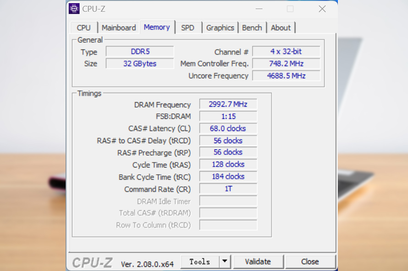Click the DRAM Frequency label

162,105
